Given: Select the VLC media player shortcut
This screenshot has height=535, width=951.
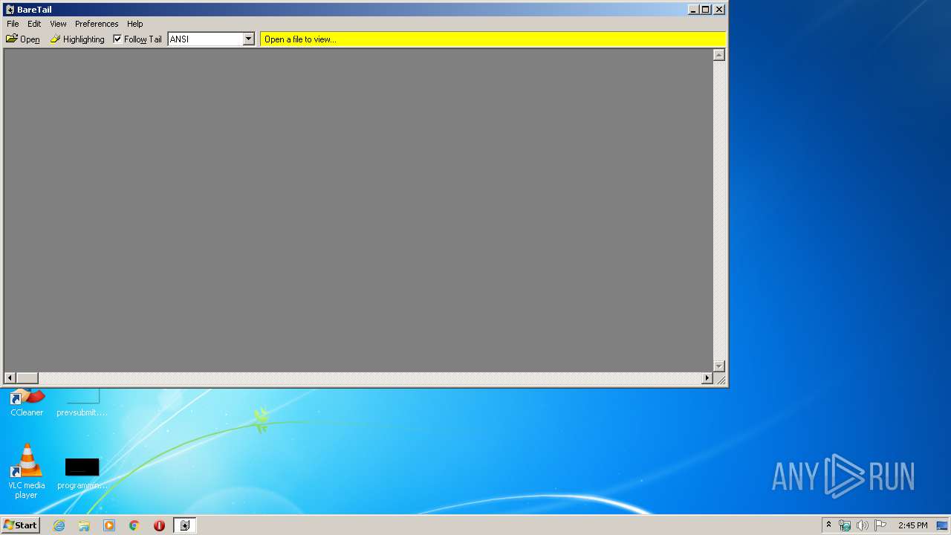Looking at the screenshot, I should click(x=27, y=470).
